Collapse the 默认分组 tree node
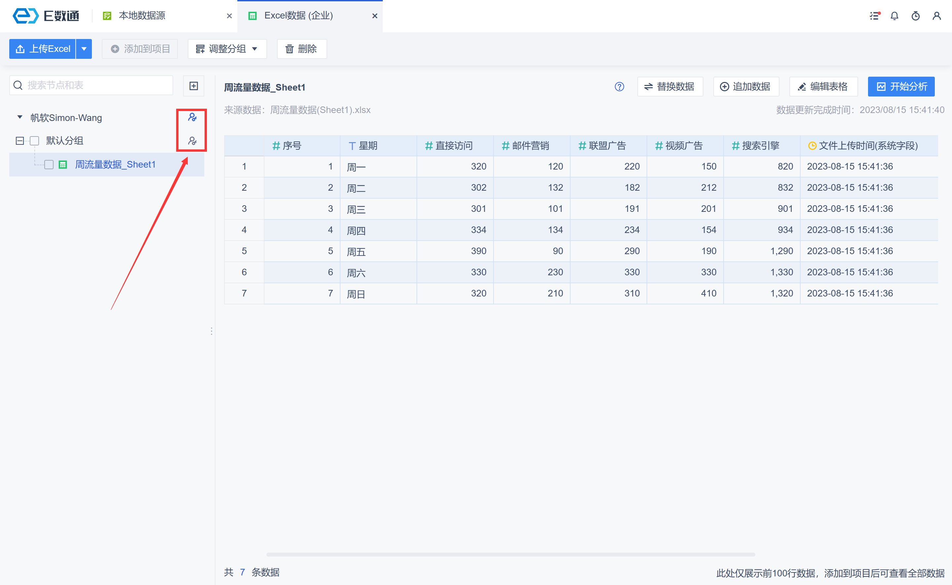This screenshot has height=585, width=952. pos(20,141)
